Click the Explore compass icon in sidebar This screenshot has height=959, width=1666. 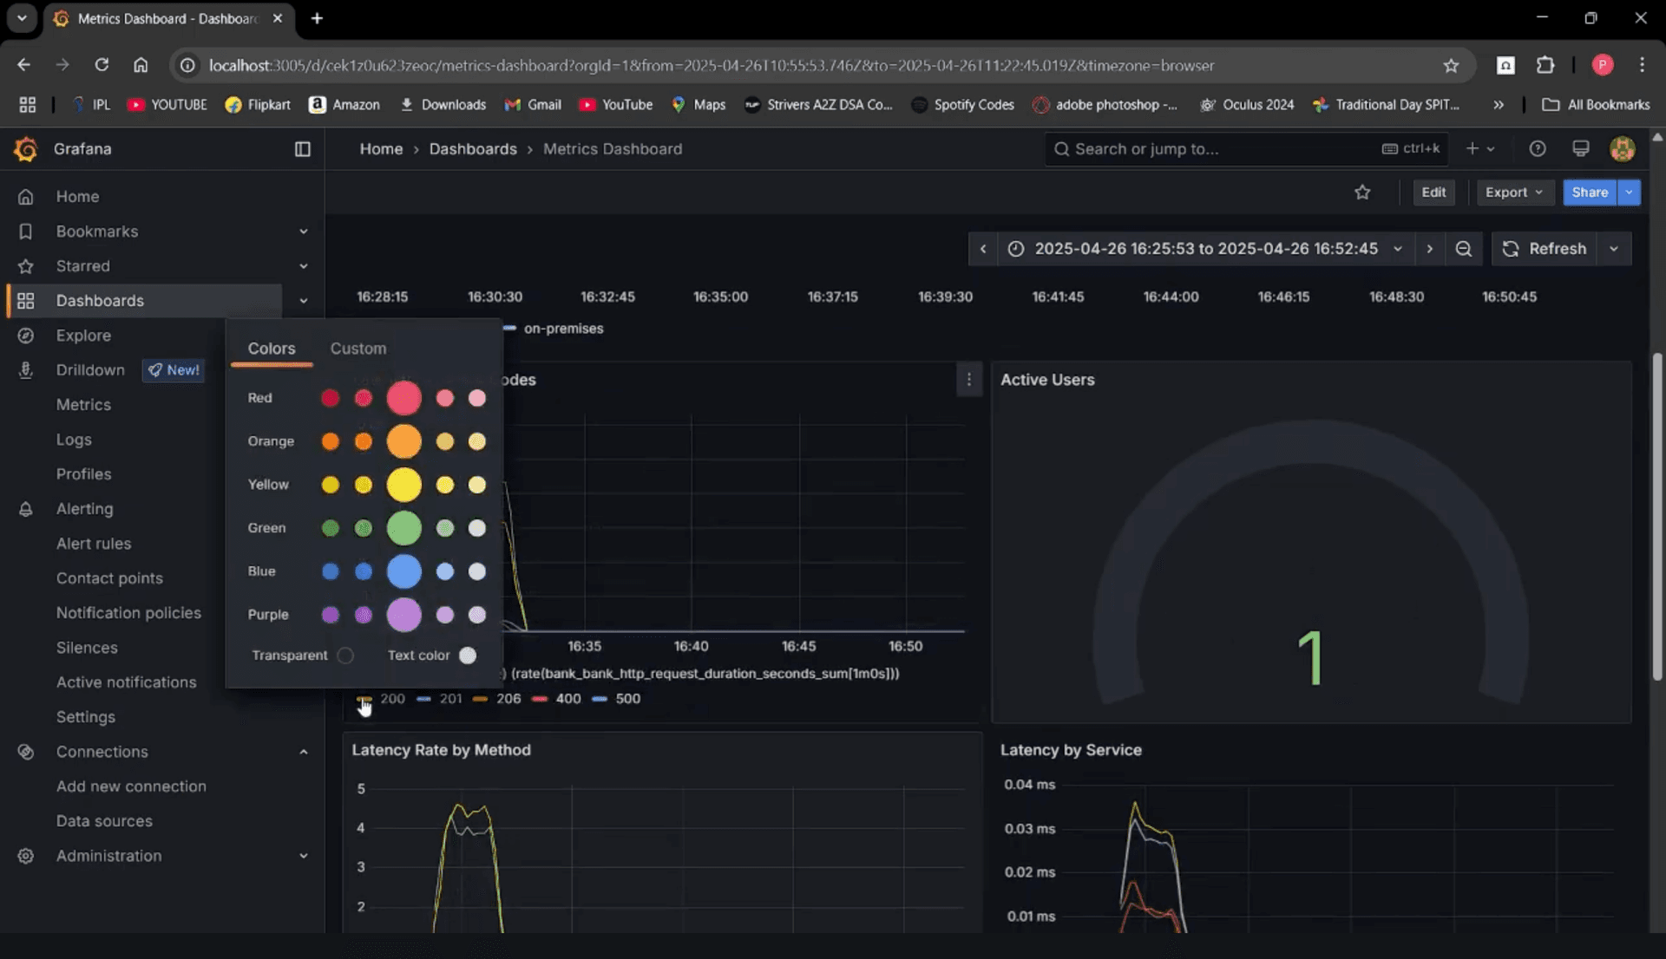pos(26,336)
